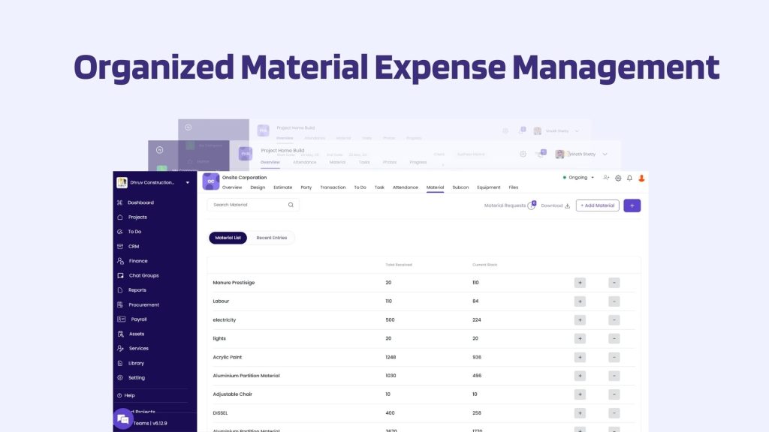Open the Estimate tab

click(x=282, y=187)
